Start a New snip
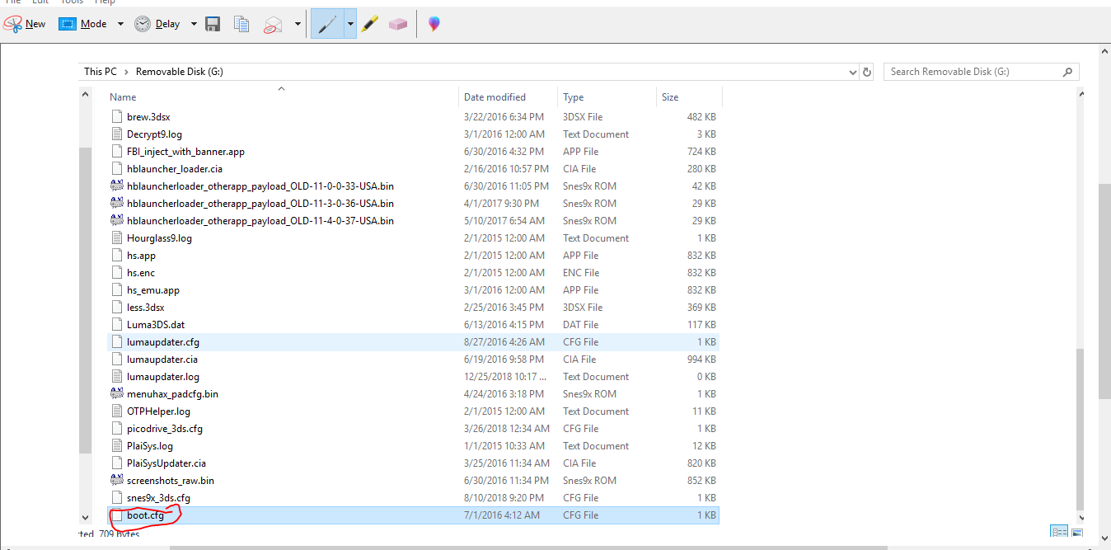Screen dimensions: 1111x550 [x=25, y=24]
